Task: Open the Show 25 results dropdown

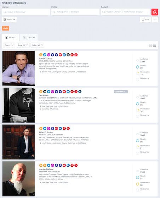Action: click(x=23, y=45)
